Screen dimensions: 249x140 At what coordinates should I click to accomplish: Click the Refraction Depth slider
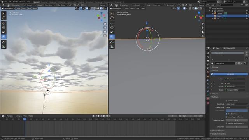click(x=237, y=120)
